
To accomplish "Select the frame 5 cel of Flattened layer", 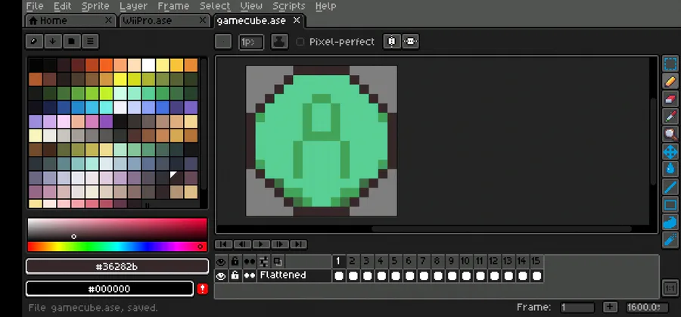I will [395, 275].
